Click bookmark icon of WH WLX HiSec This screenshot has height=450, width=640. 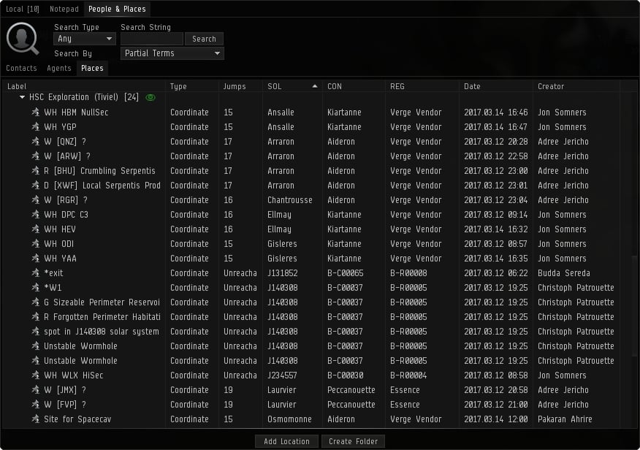[x=35, y=375]
